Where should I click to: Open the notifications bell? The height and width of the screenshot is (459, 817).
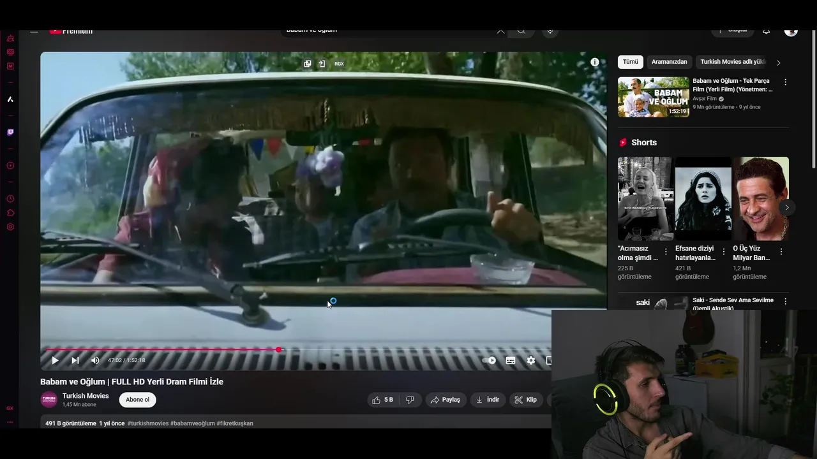pos(766,31)
